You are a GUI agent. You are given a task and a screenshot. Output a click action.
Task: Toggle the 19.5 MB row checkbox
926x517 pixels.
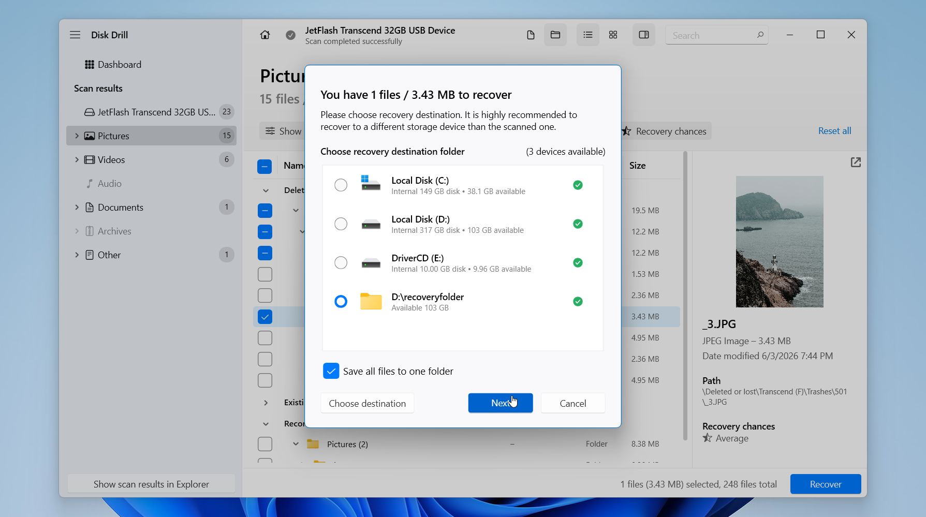[264, 211]
